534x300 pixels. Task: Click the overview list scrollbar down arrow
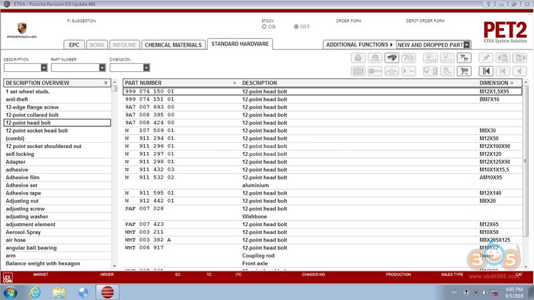point(114,266)
